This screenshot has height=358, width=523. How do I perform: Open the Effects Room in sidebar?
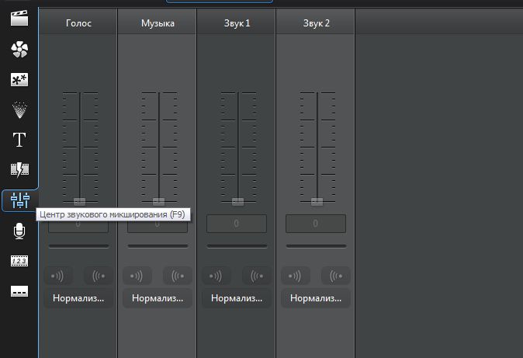[x=19, y=50]
